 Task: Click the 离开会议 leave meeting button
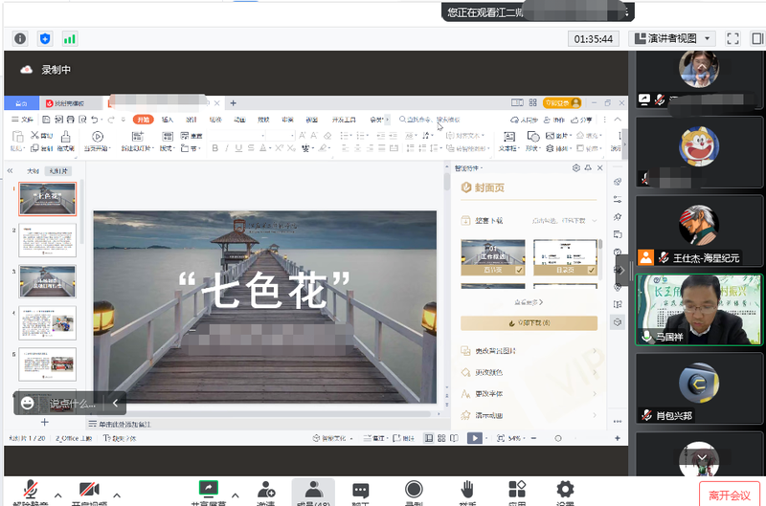coord(730,495)
